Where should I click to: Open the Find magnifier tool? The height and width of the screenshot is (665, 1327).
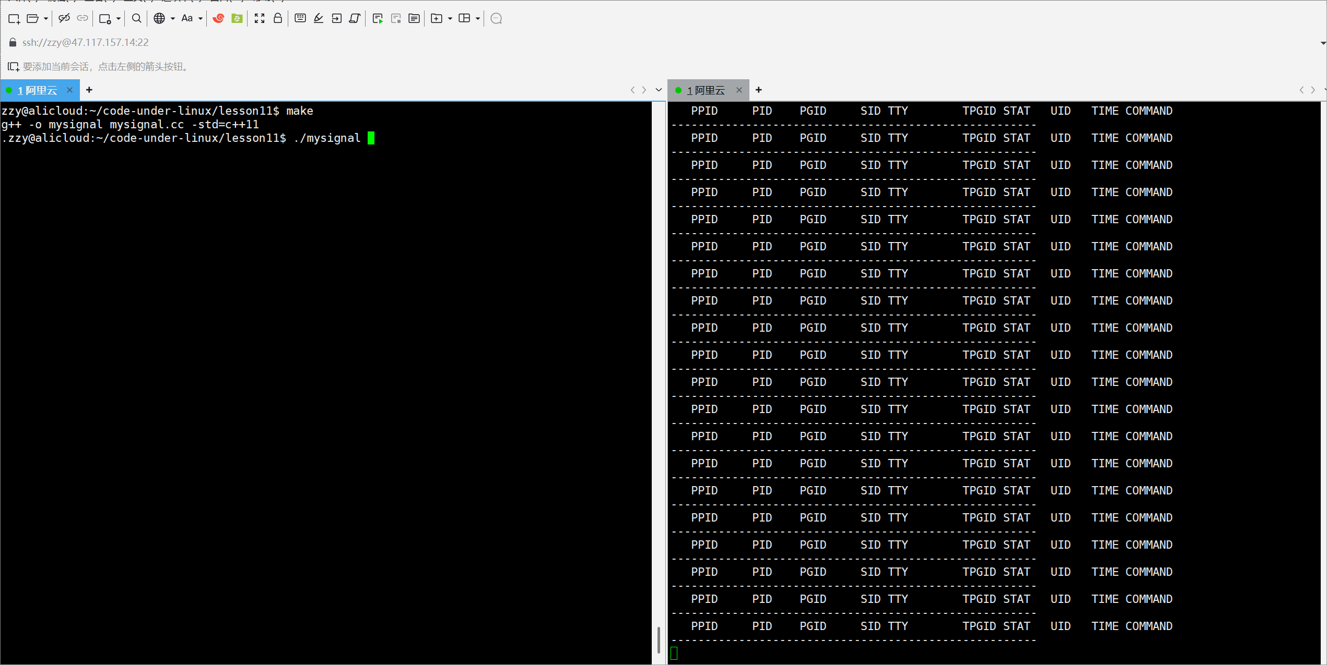point(136,19)
